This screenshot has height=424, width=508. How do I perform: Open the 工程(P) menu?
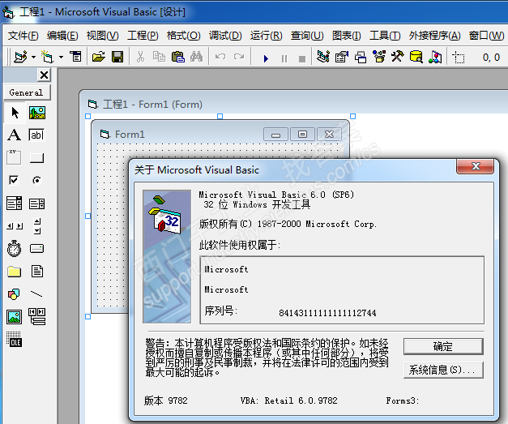tap(143, 36)
